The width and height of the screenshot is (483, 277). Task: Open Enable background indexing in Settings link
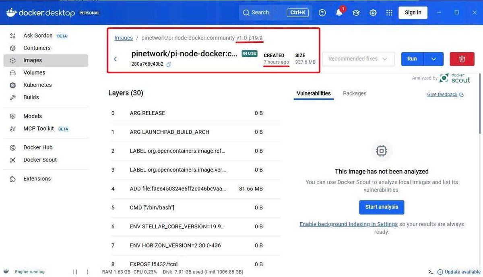[349, 224]
